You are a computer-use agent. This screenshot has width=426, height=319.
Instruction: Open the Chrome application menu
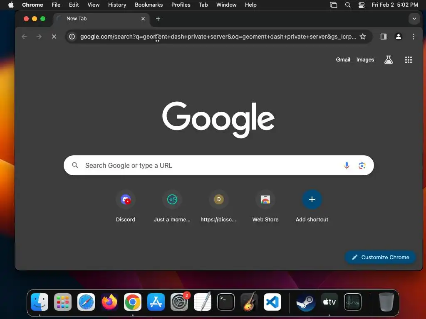32,5
